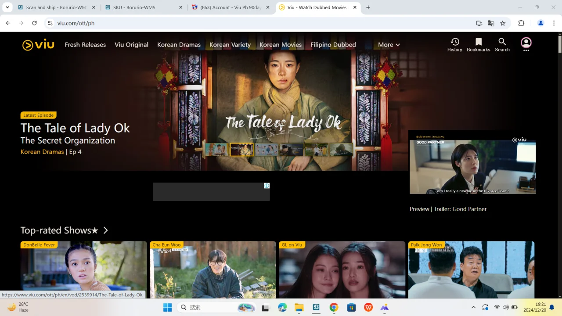Select the third carousel thumbnail
562x316 pixels.
267,150
